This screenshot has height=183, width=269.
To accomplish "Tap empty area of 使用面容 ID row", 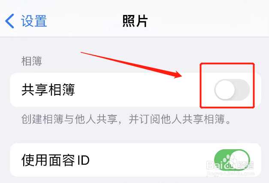I will tap(146, 160).
